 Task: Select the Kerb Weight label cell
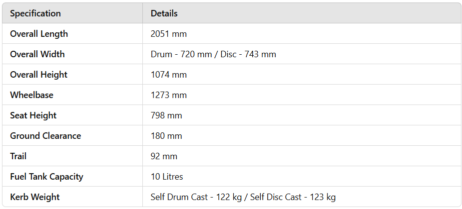[35, 197]
